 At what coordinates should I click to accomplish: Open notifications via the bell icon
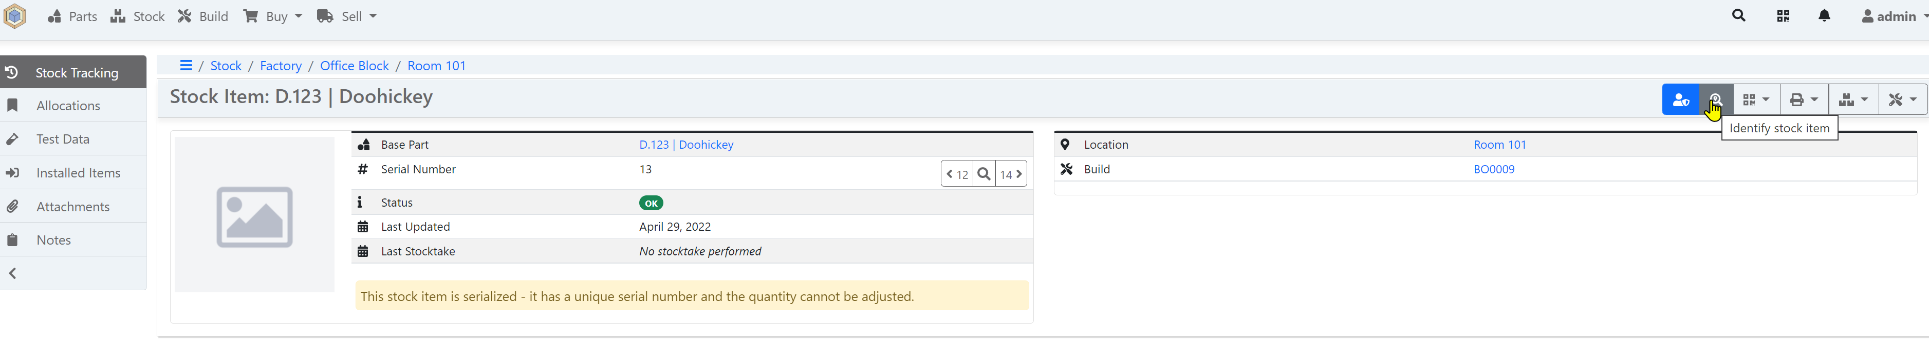click(1824, 15)
